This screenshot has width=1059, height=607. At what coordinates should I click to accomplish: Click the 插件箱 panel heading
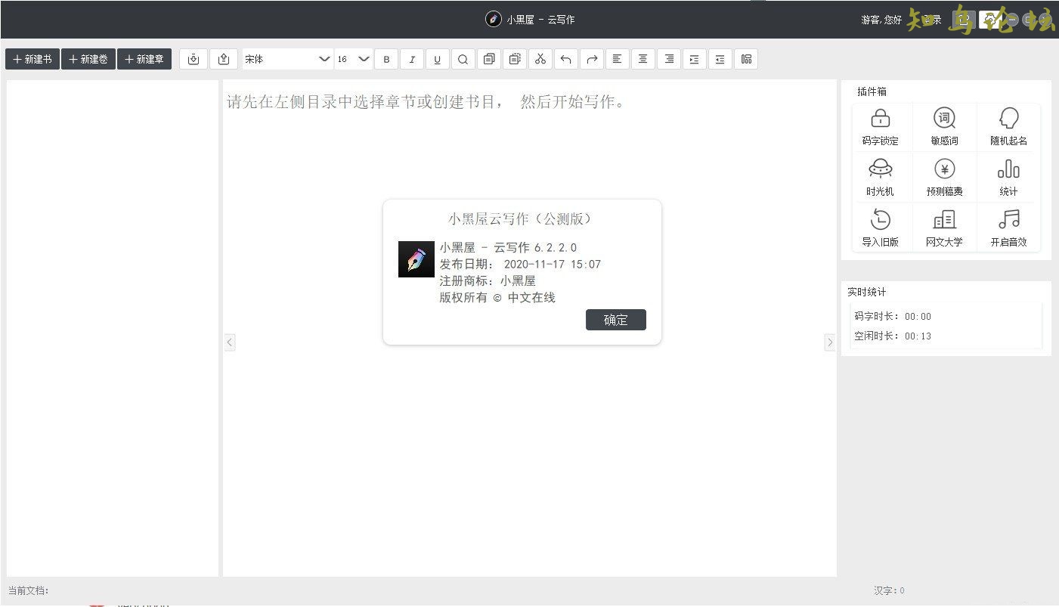click(x=872, y=91)
